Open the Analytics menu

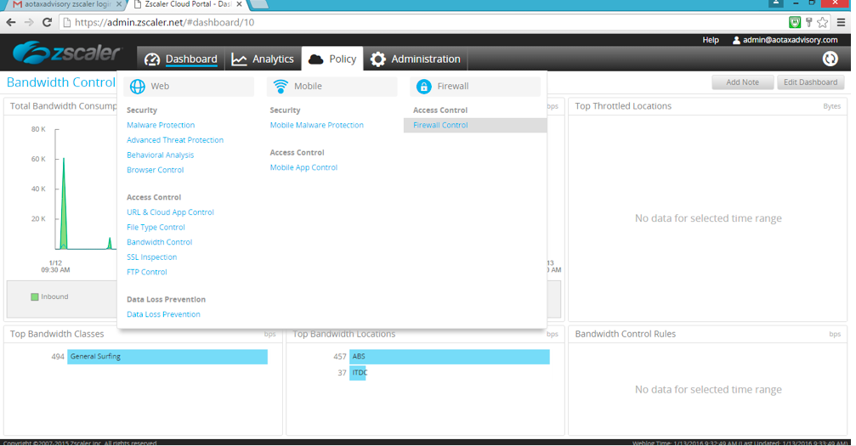(x=263, y=59)
